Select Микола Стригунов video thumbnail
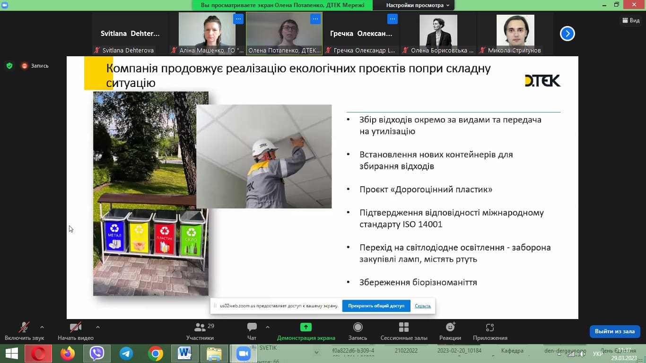 (x=515, y=34)
